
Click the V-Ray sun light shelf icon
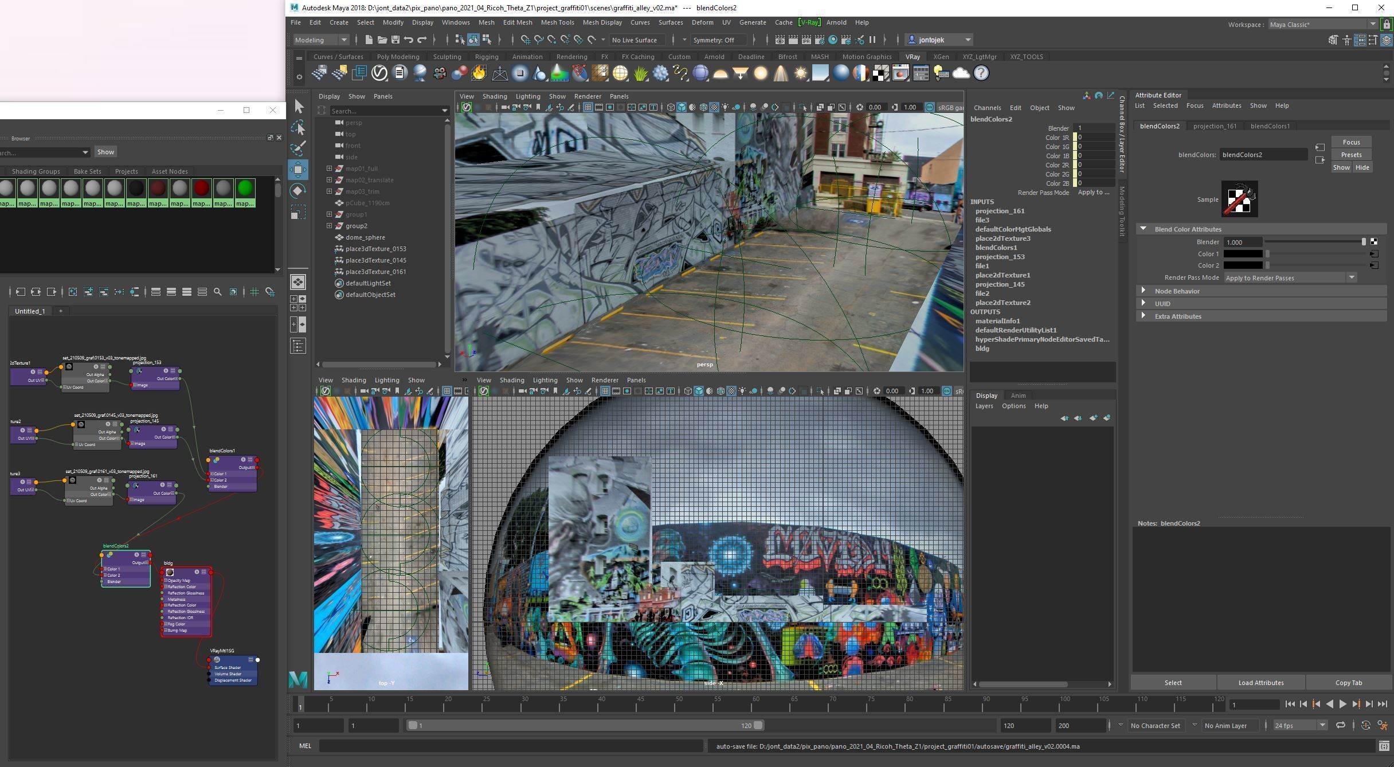point(800,73)
